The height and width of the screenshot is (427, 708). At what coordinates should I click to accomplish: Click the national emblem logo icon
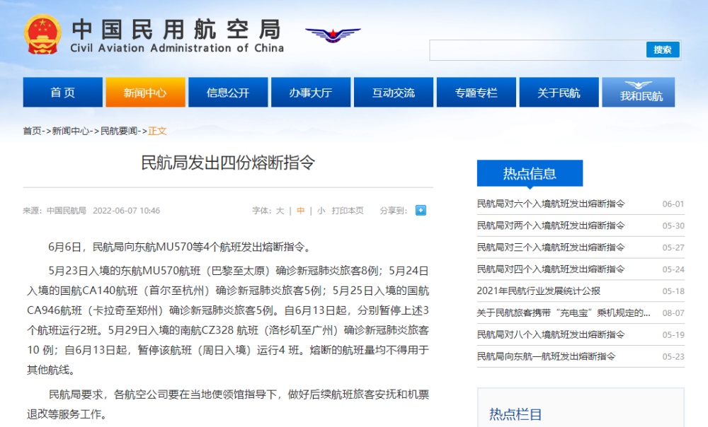(x=42, y=34)
